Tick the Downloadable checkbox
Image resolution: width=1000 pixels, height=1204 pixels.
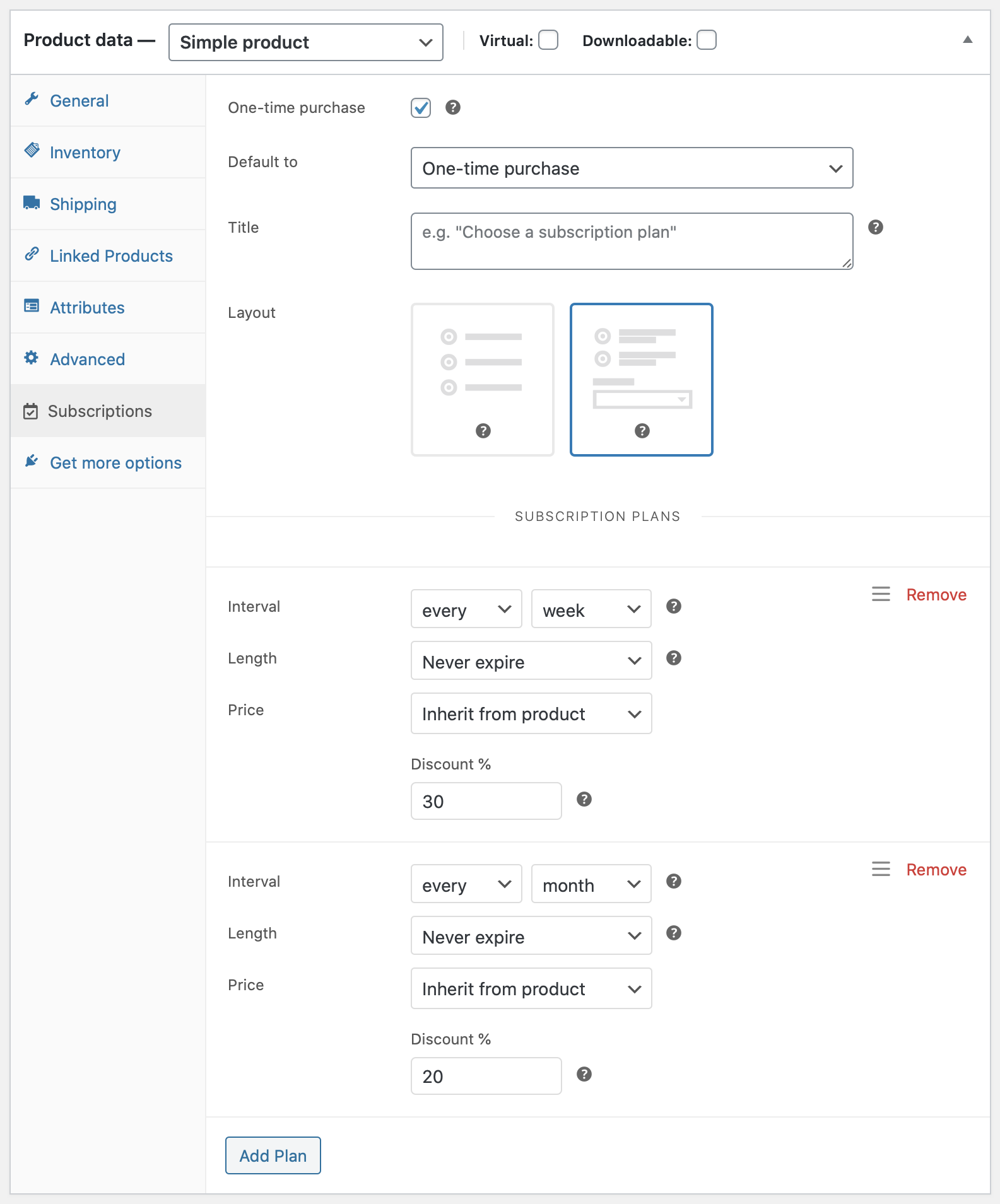pos(706,40)
